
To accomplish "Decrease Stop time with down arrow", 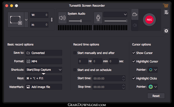I will coord(123,88).
